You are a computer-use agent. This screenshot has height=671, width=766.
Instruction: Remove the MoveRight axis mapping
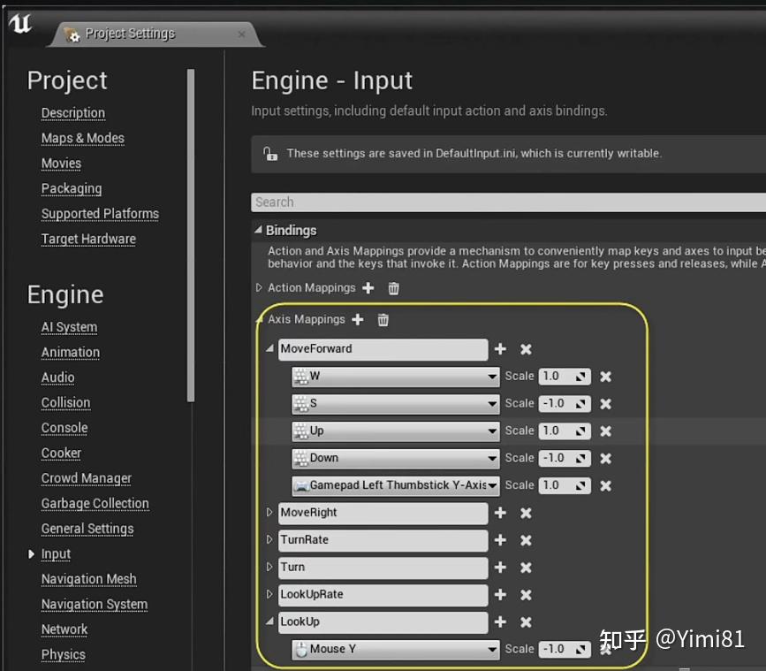[x=526, y=513]
